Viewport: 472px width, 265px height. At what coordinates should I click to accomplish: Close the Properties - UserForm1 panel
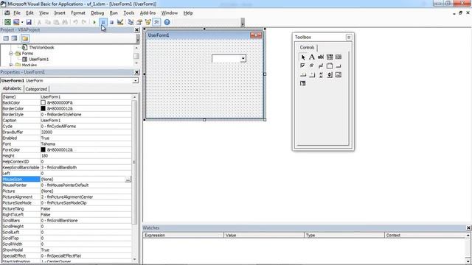[x=136, y=72]
